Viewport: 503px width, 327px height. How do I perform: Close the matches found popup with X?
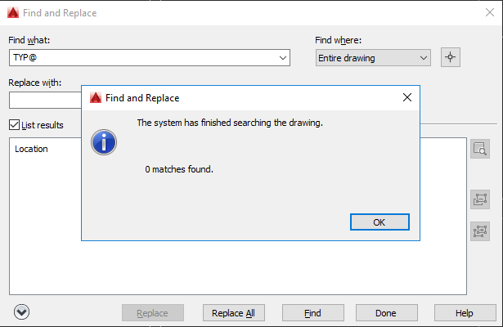(x=406, y=97)
